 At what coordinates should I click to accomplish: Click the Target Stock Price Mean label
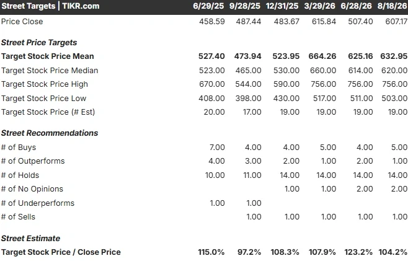click(x=48, y=56)
